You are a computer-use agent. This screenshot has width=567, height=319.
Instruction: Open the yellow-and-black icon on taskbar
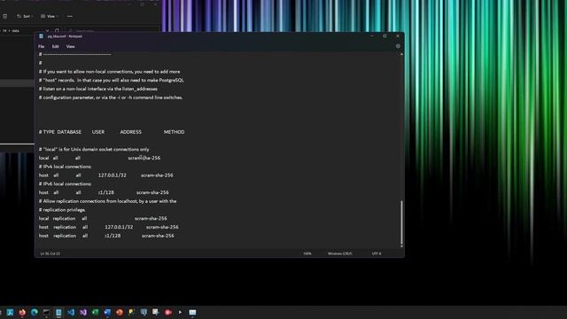pyautogui.click(x=132, y=312)
